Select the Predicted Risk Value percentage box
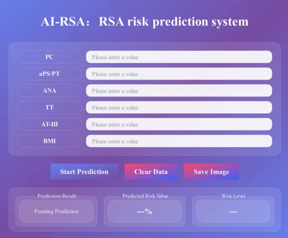The image size is (288, 238). tap(144, 211)
